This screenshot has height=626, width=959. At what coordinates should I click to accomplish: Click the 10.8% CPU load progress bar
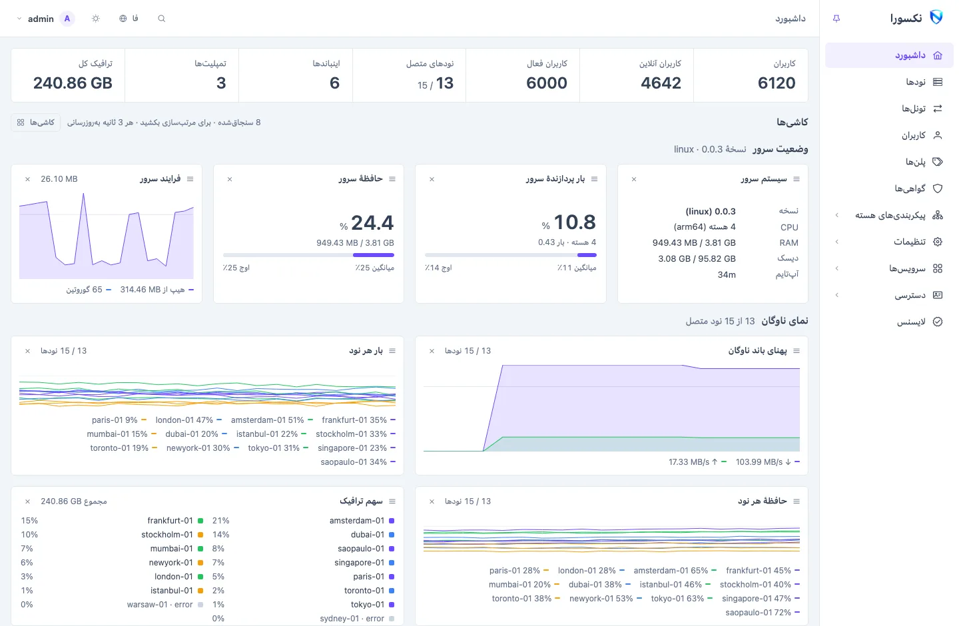(x=511, y=255)
